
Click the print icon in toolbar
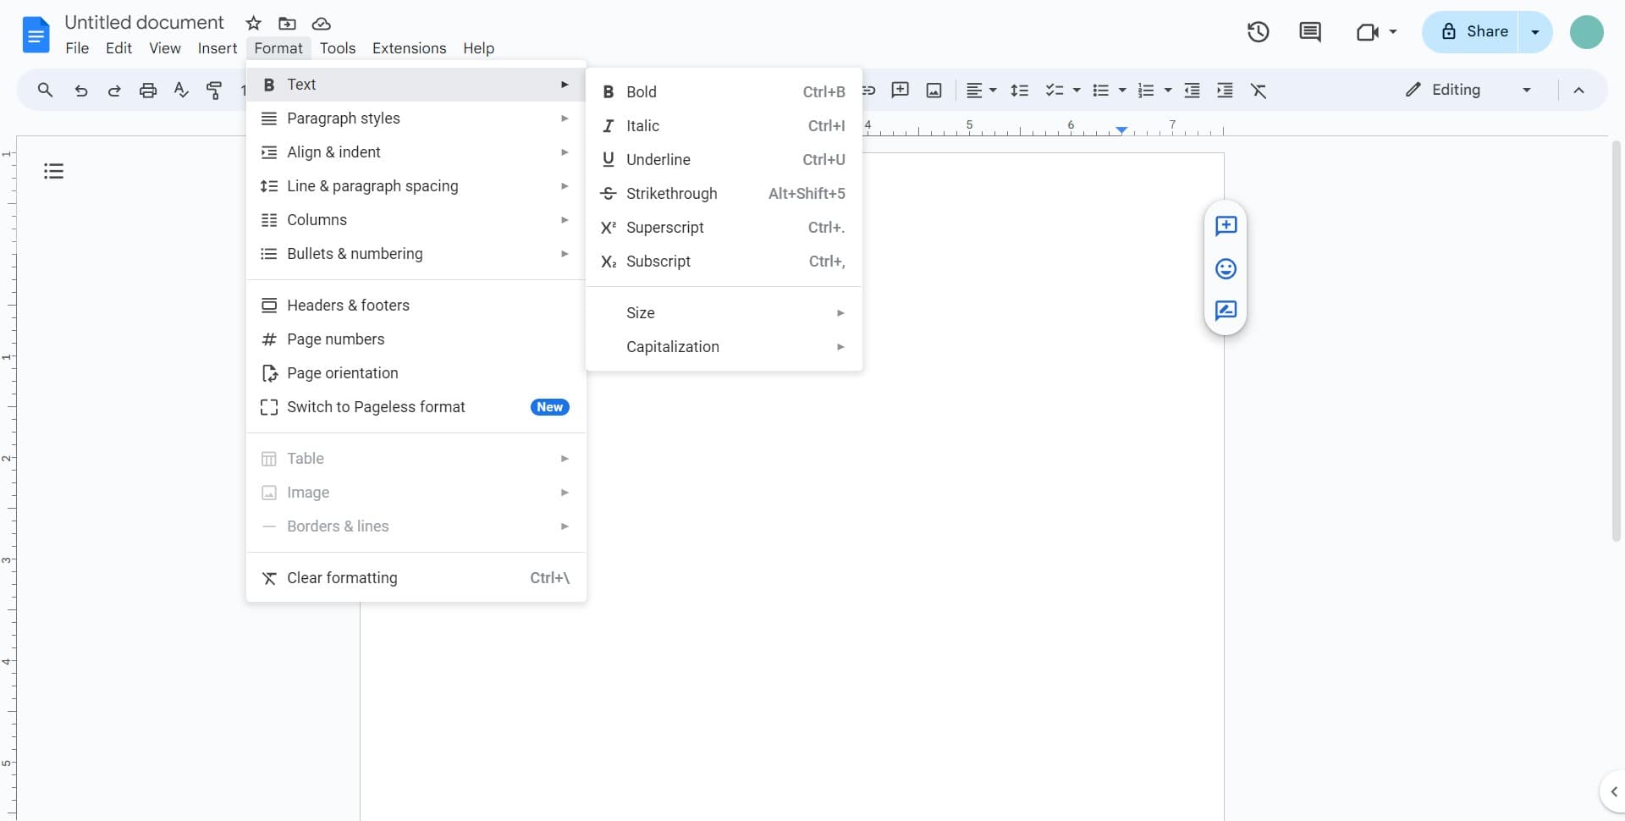click(x=148, y=91)
